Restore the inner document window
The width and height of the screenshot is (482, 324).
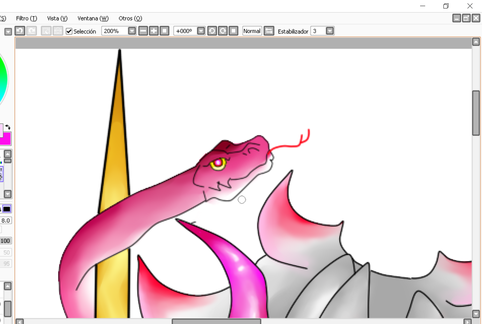(x=466, y=18)
